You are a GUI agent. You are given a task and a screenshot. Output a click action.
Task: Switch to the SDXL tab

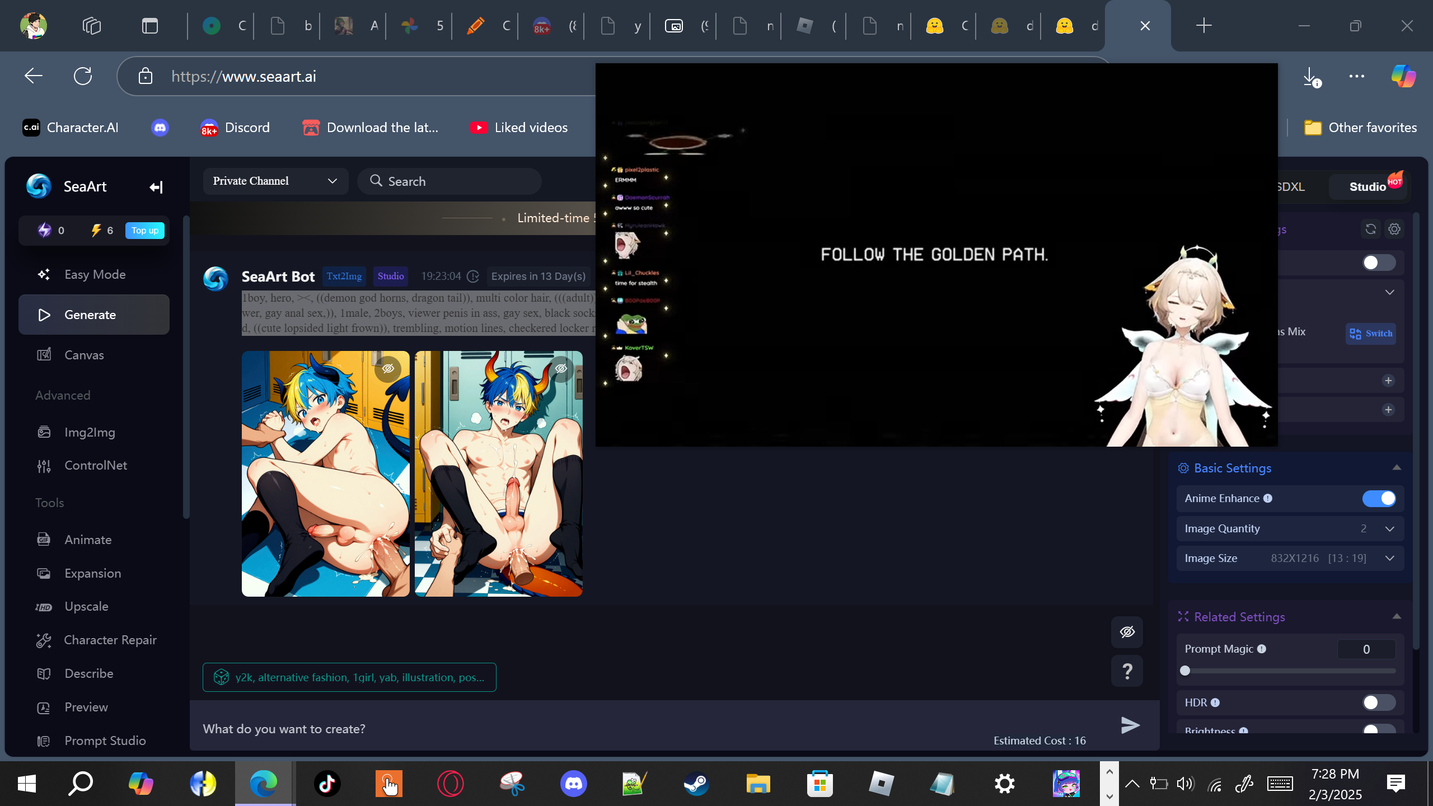(1291, 187)
